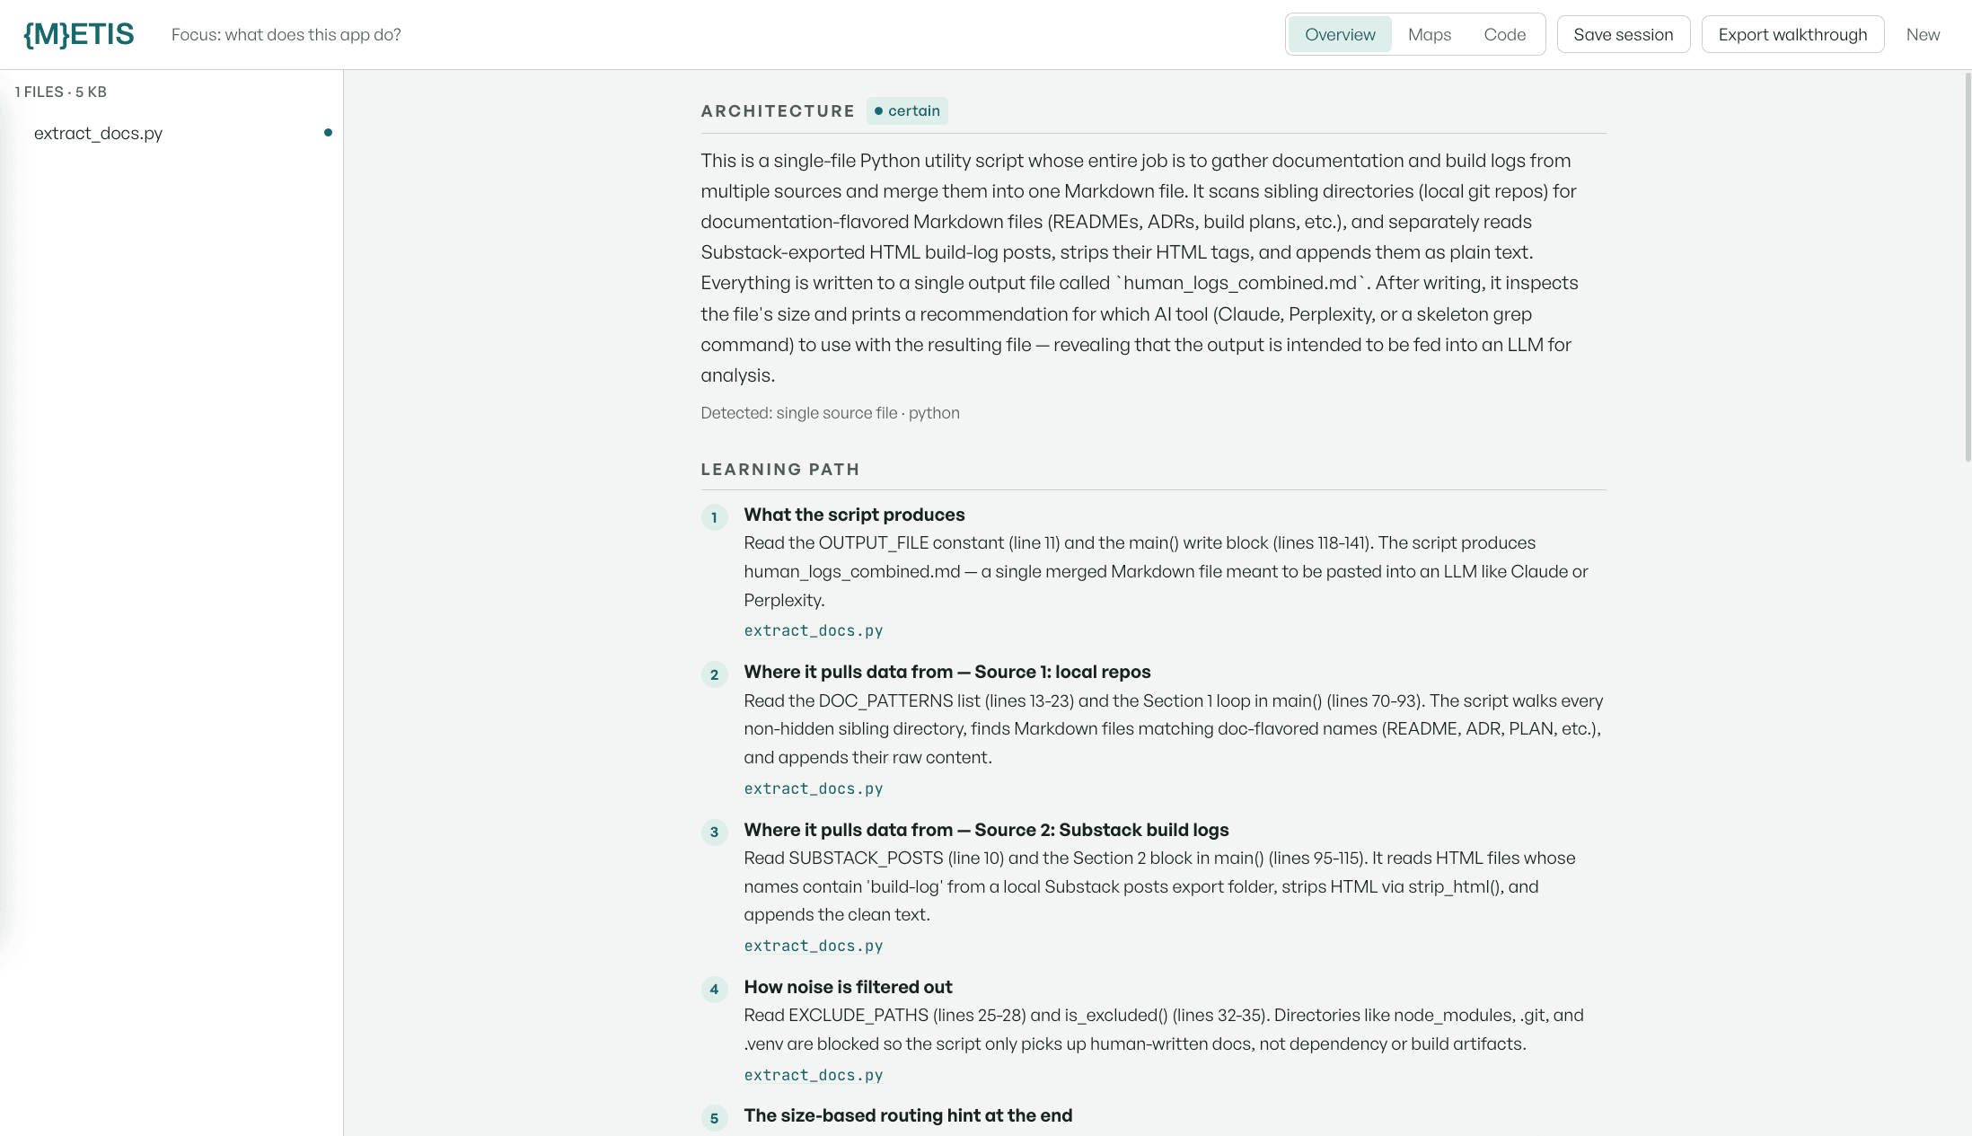Click step 1 number badge
Image resolution: width=1972 pixels, height=1136 pixels.
click(x=714, y=517)
